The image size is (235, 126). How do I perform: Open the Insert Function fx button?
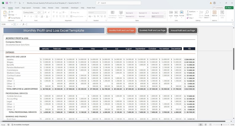(23, 24)
